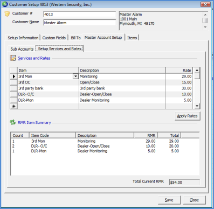Viewport: 214px width, 209px height.
Task: Click the Item column header in services grid
Action: [48, 70]
